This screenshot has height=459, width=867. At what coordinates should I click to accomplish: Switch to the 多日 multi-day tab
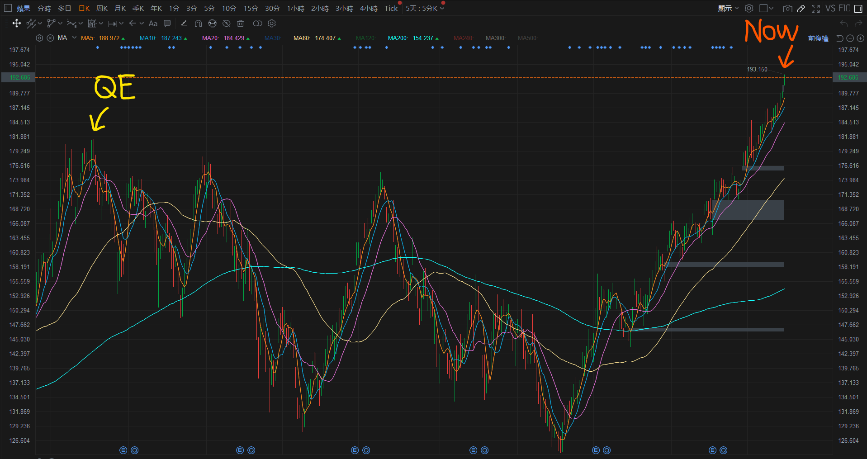pyautogui.click(x=65, y=9)
